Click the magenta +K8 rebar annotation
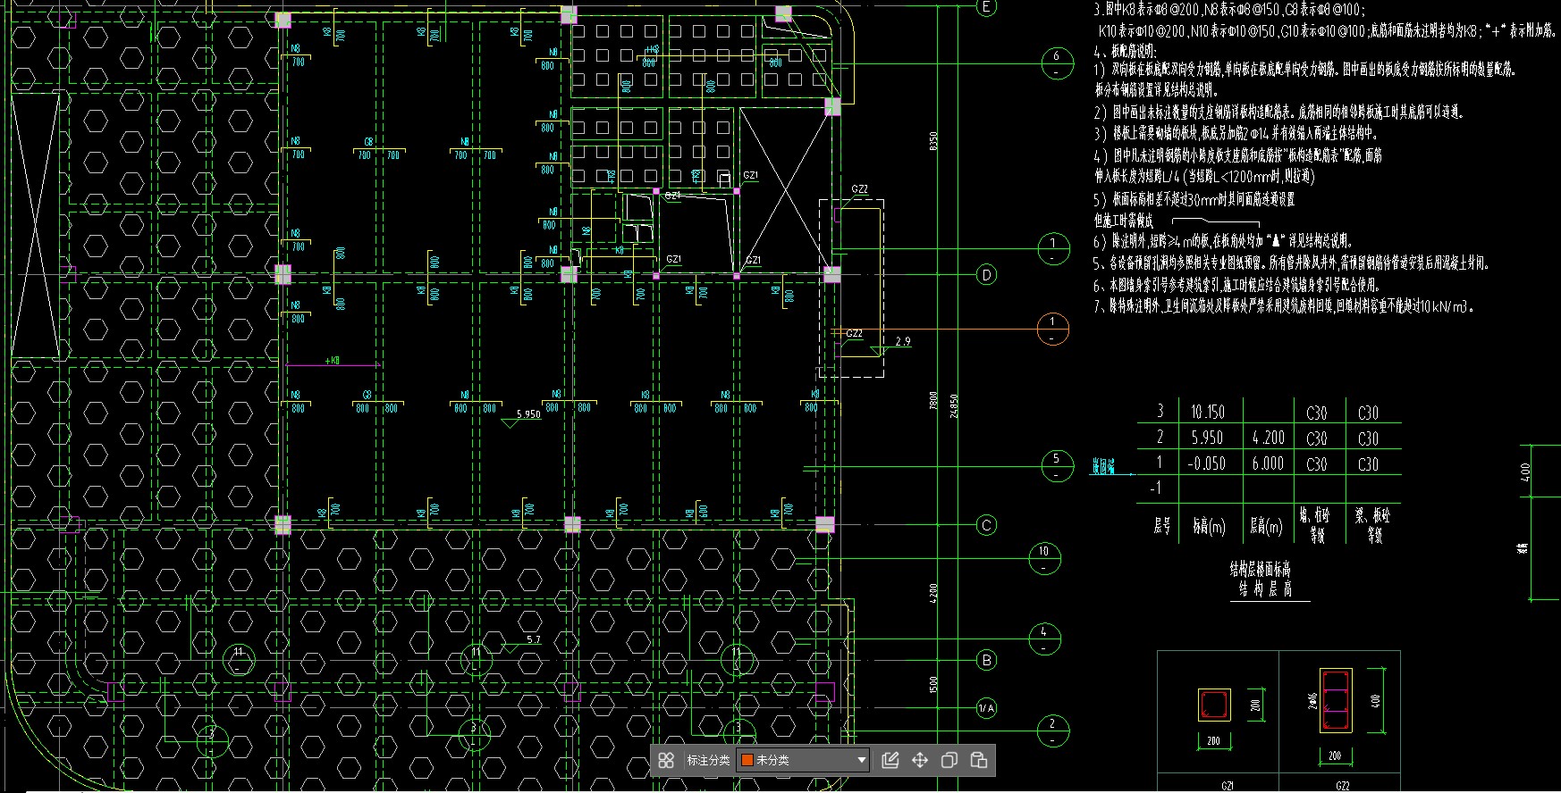 [333, 361]
